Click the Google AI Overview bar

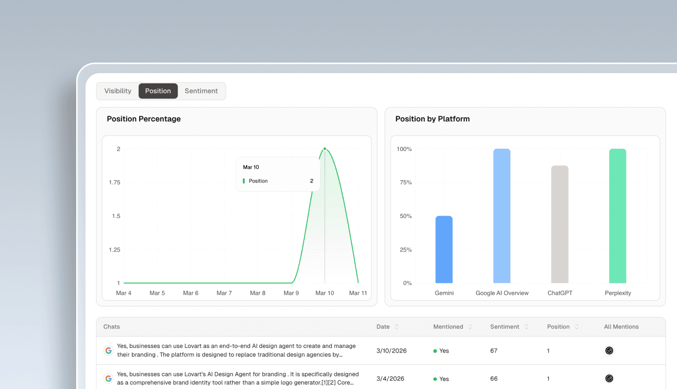[502, 216]
